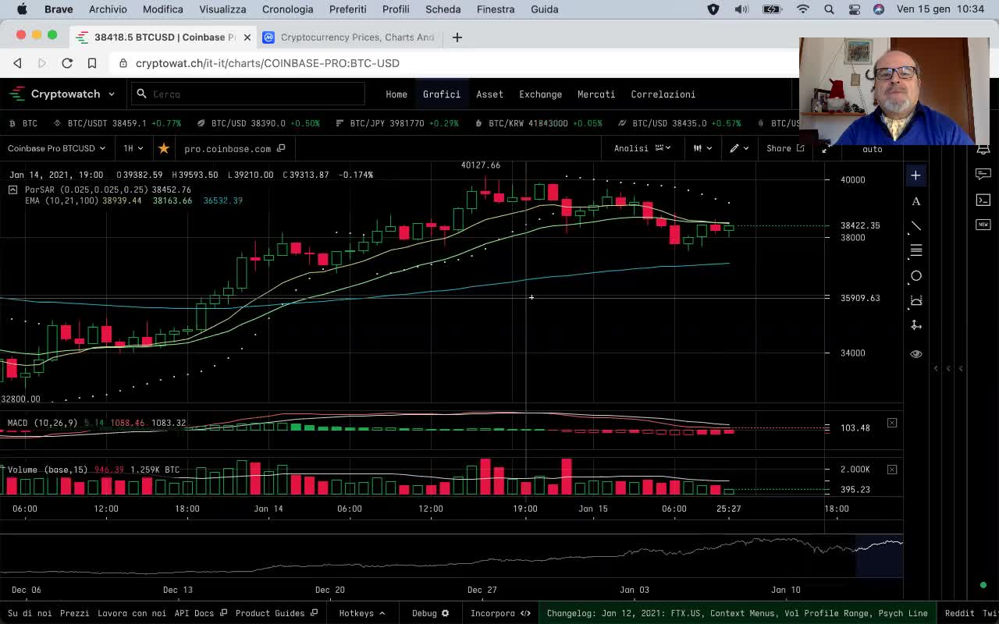Open the Wi-Fi status menu icon
The image size is (999, 624).
(x=803, y=9)
